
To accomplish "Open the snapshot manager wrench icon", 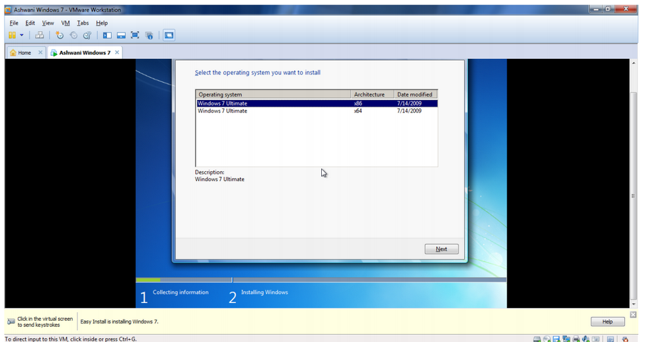I will (87, 36).
